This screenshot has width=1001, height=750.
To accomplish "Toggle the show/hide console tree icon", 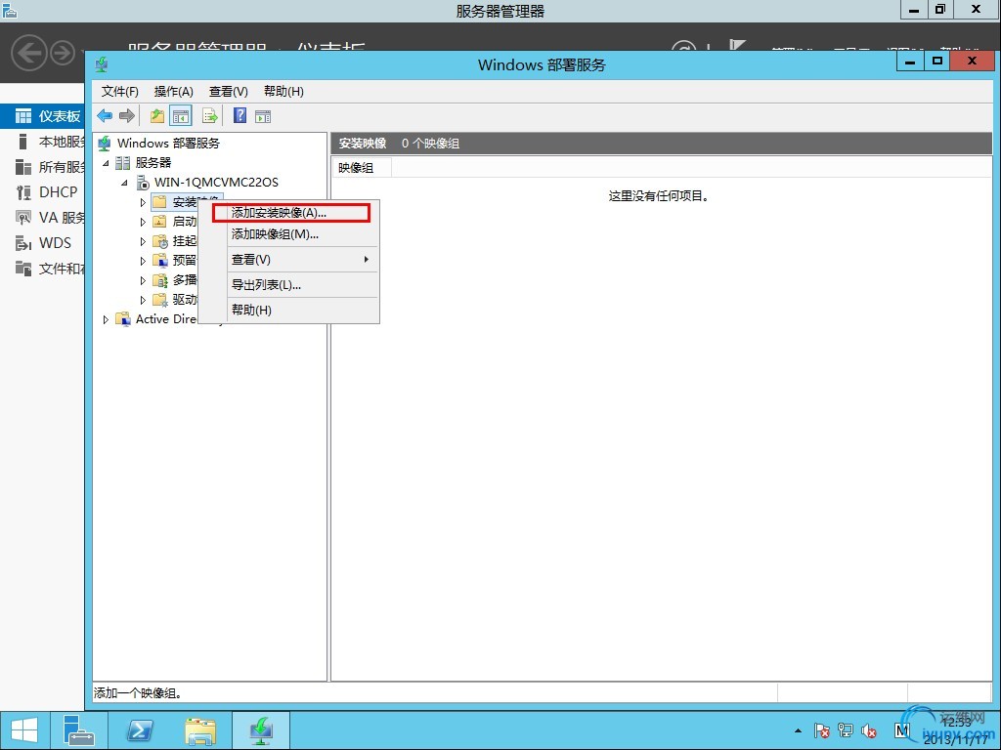I will pyautogui.click(x=181, y=116).
